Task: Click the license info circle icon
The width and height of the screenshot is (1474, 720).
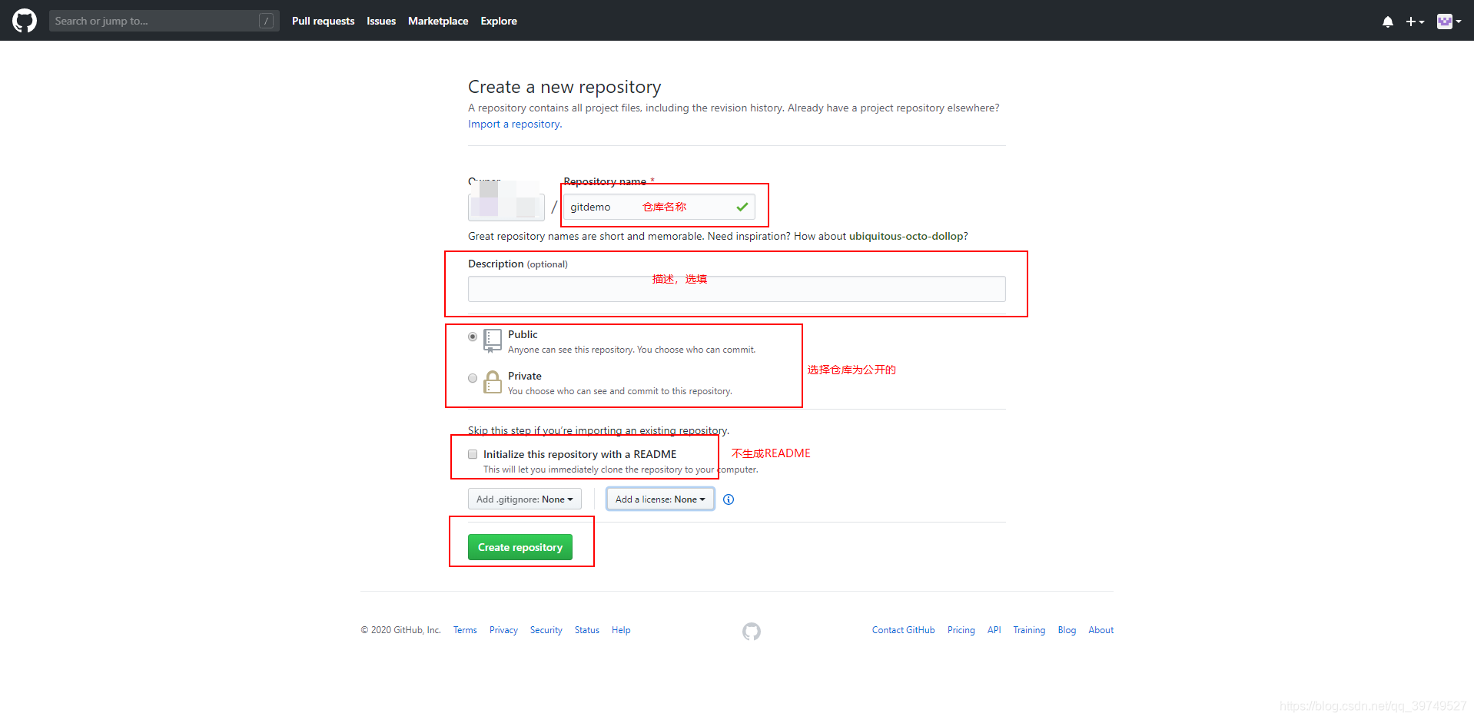Action: coord(729,499)
